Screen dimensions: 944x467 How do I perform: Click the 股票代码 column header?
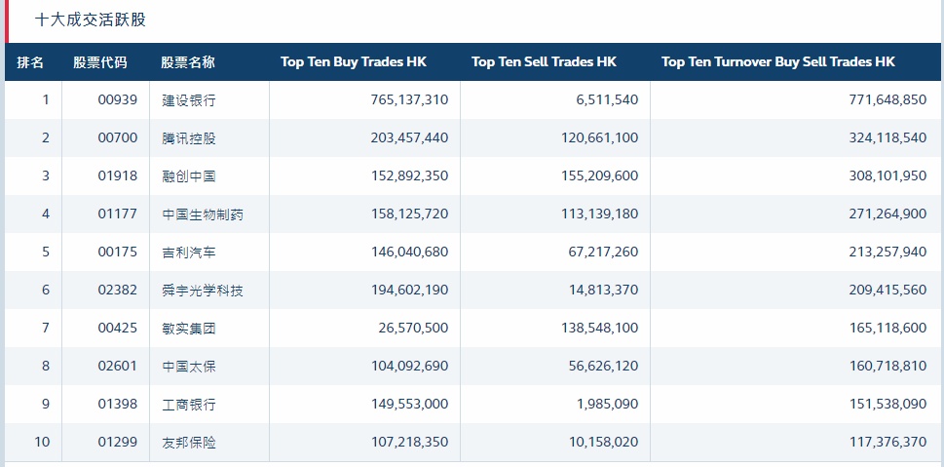[x=99, y=62]
